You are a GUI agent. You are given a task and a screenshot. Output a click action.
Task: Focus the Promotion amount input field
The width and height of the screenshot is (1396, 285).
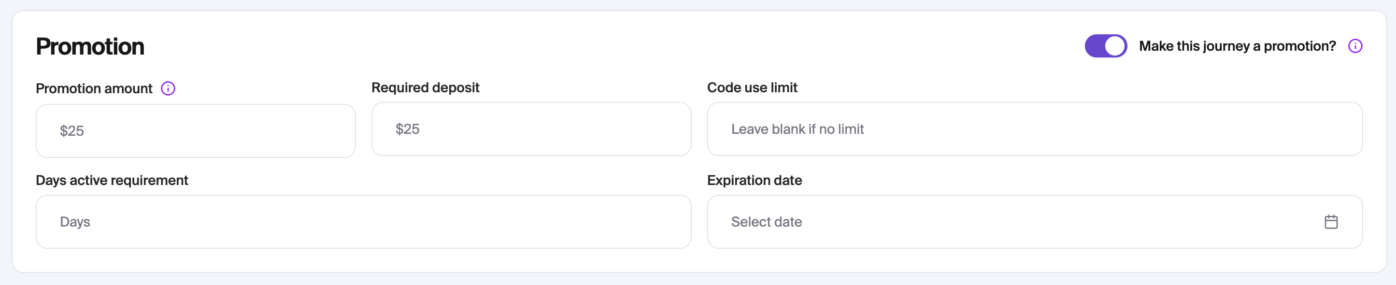(x=196, y=130)
